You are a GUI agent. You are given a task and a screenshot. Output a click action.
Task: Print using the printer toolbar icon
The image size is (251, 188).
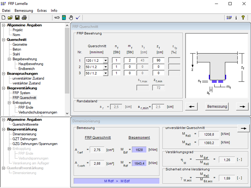click(24, 18)
